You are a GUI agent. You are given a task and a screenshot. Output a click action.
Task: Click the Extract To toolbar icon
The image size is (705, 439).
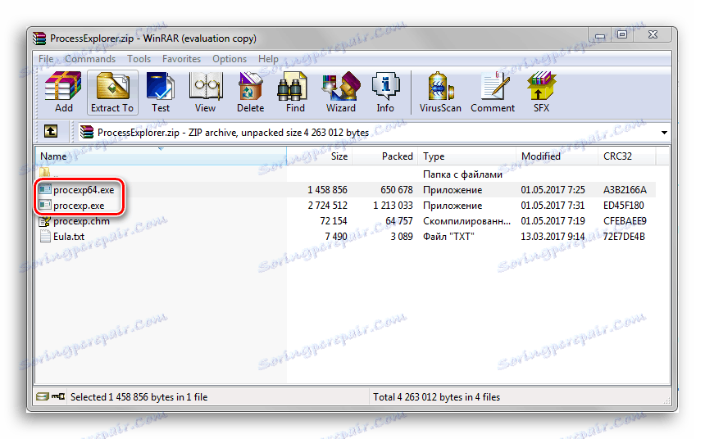click(112, 92)
